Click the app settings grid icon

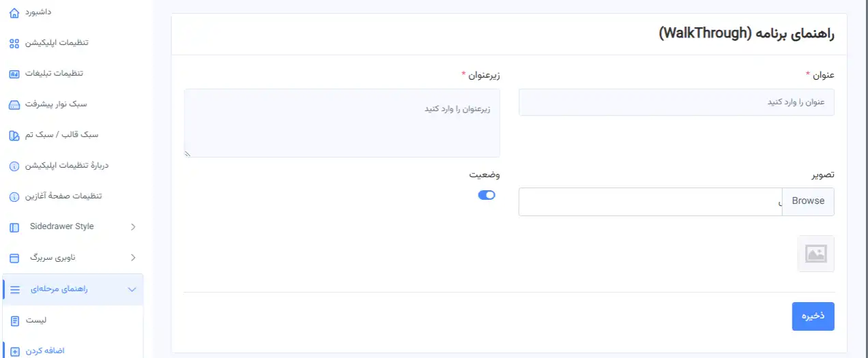(14, 44)
